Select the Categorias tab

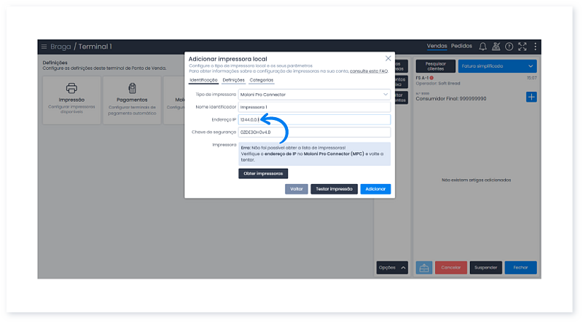[x=262, y=80]
